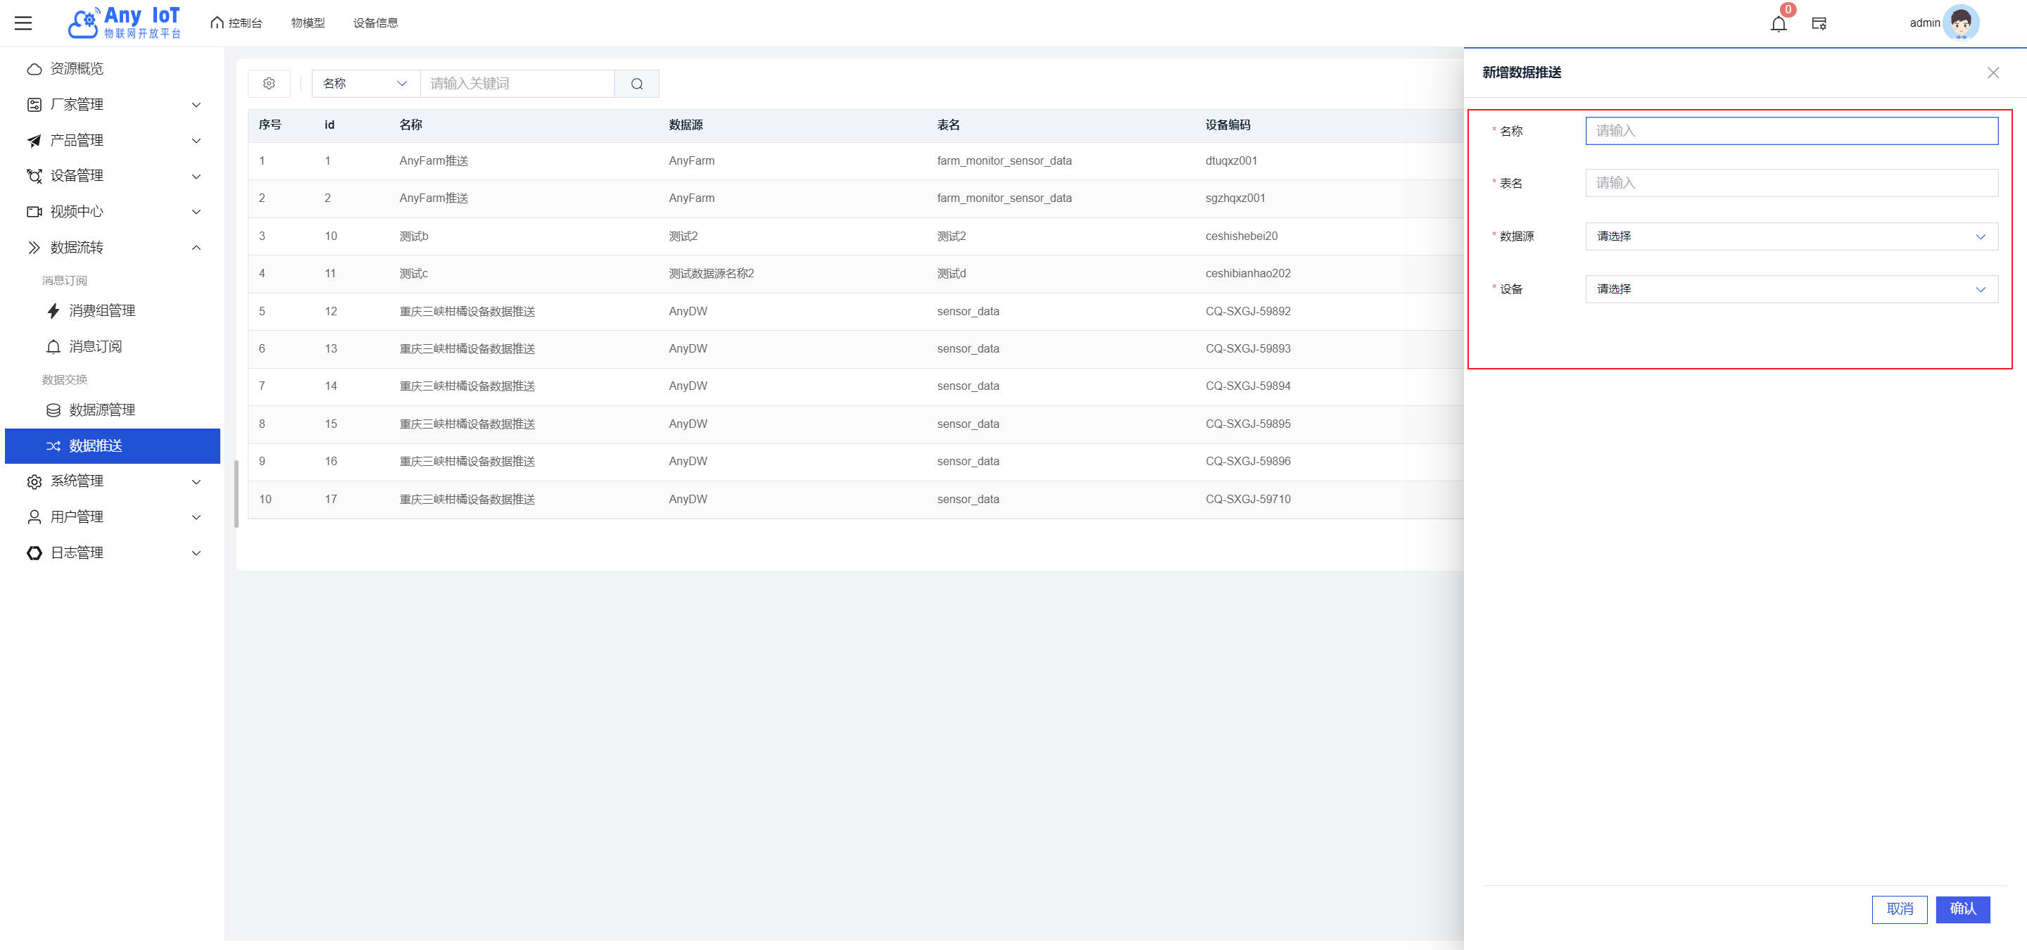
Task: Open the 物模型 top menu
Action: pyautogui.click(x=308, y=23)
